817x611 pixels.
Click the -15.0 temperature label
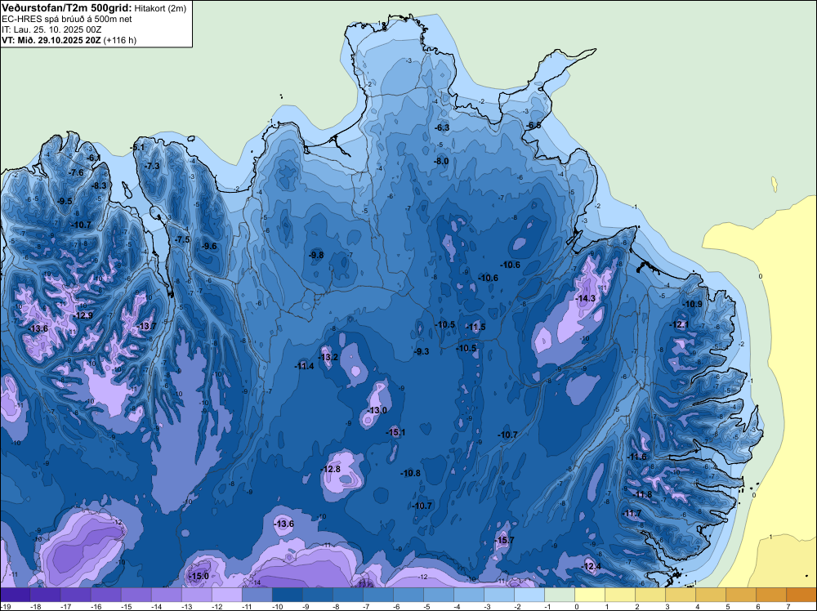coord(199,576)
